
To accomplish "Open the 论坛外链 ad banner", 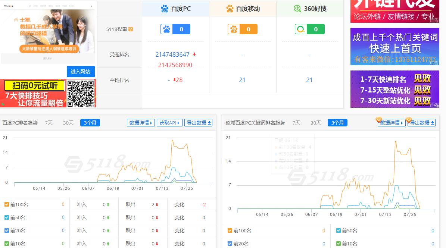I will pyautogui.click(x=395, y=11).
